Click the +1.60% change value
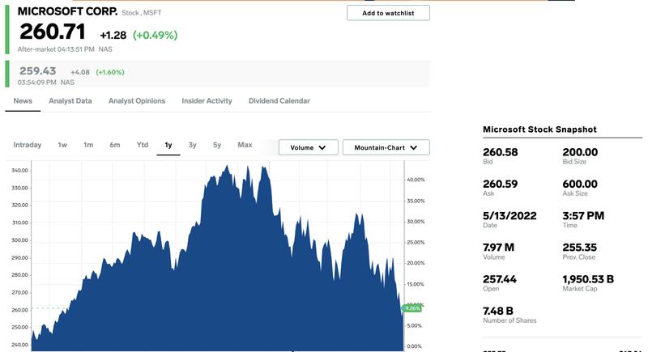The image size is (648, 352). 110,72
